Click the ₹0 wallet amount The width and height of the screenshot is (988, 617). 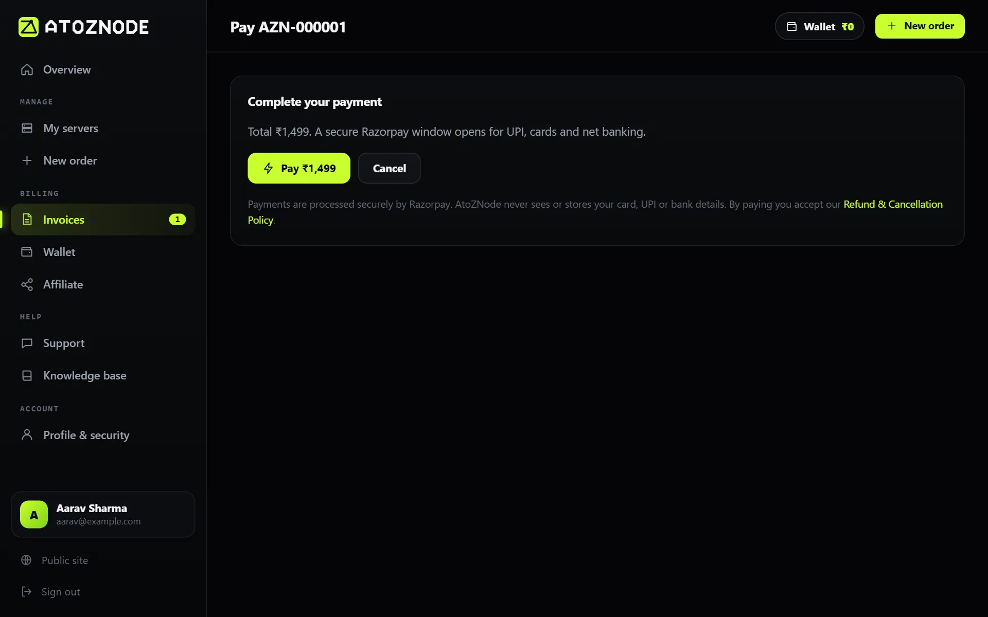pyautogui.click(x=848, y=27)
